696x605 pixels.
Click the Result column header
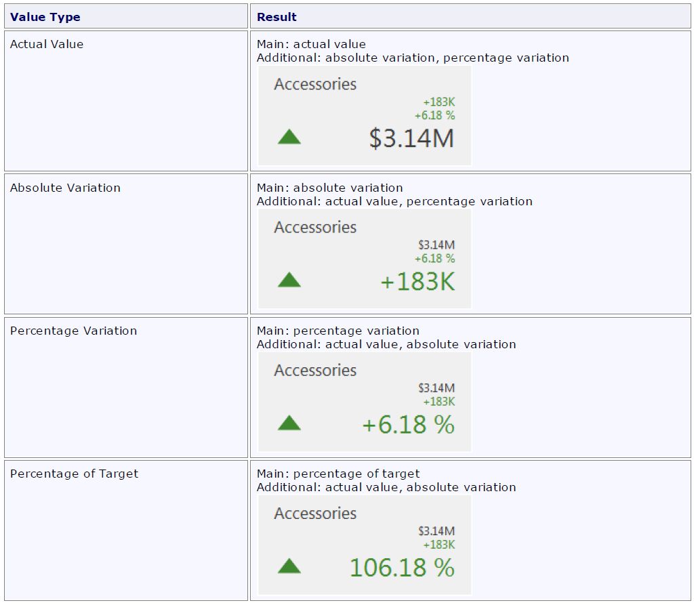(x=277, y=17)
